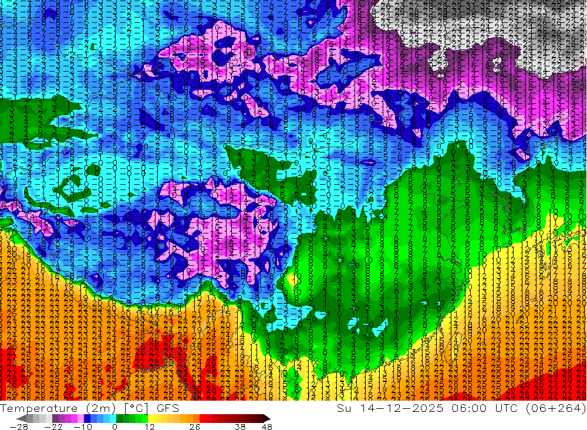This screenshot has width=587, height=430.
Task: Click the "12" legend label
Action: click(149, 427)
